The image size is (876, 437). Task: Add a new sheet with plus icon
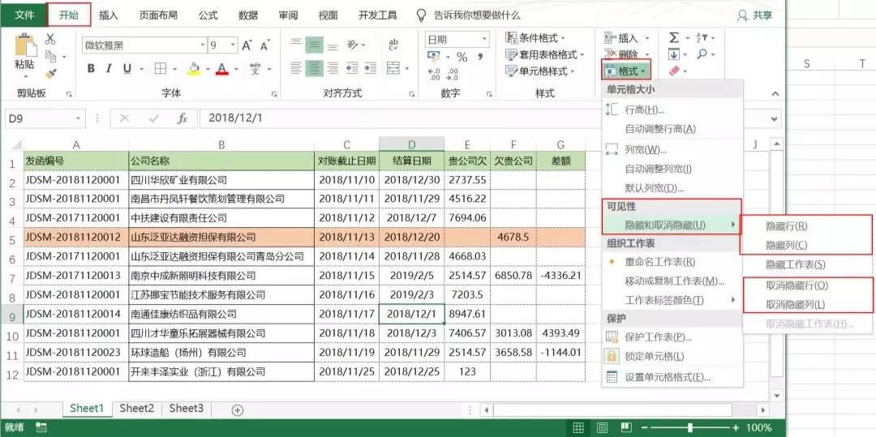(238, 410)
